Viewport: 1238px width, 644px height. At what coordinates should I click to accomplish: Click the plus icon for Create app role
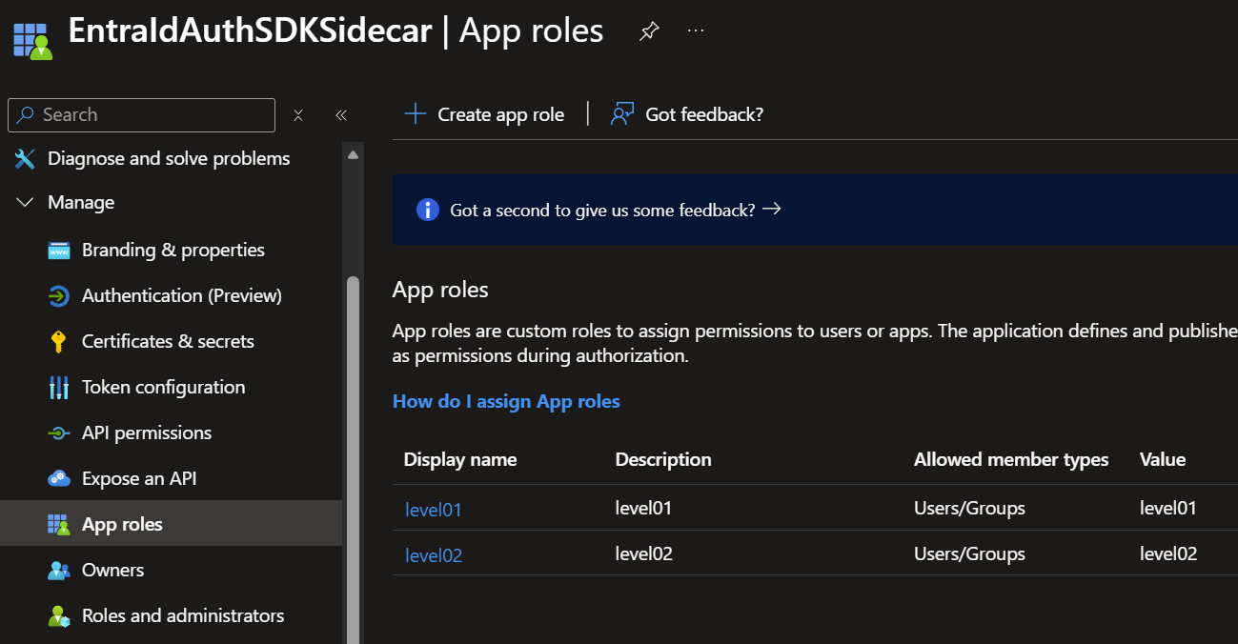click(x=416, y=114)
